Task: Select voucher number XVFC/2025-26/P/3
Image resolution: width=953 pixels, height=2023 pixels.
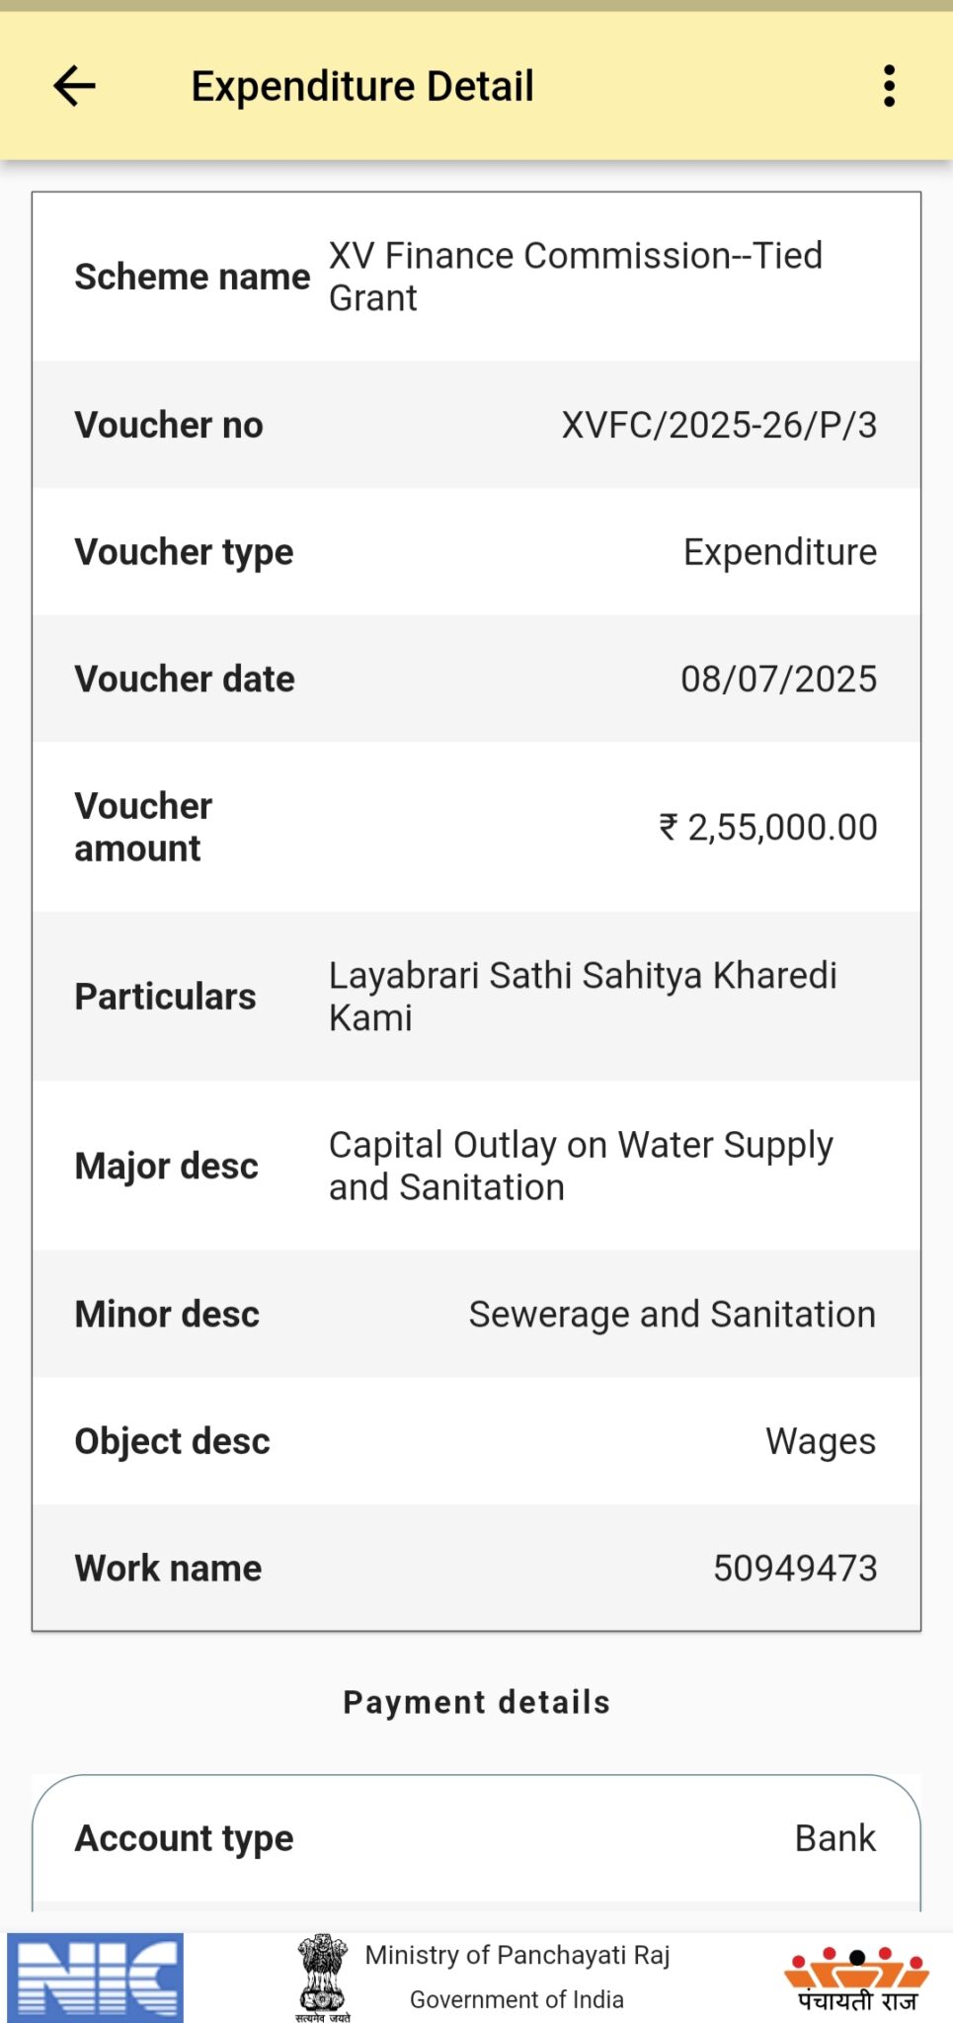Action: point(719,425)
